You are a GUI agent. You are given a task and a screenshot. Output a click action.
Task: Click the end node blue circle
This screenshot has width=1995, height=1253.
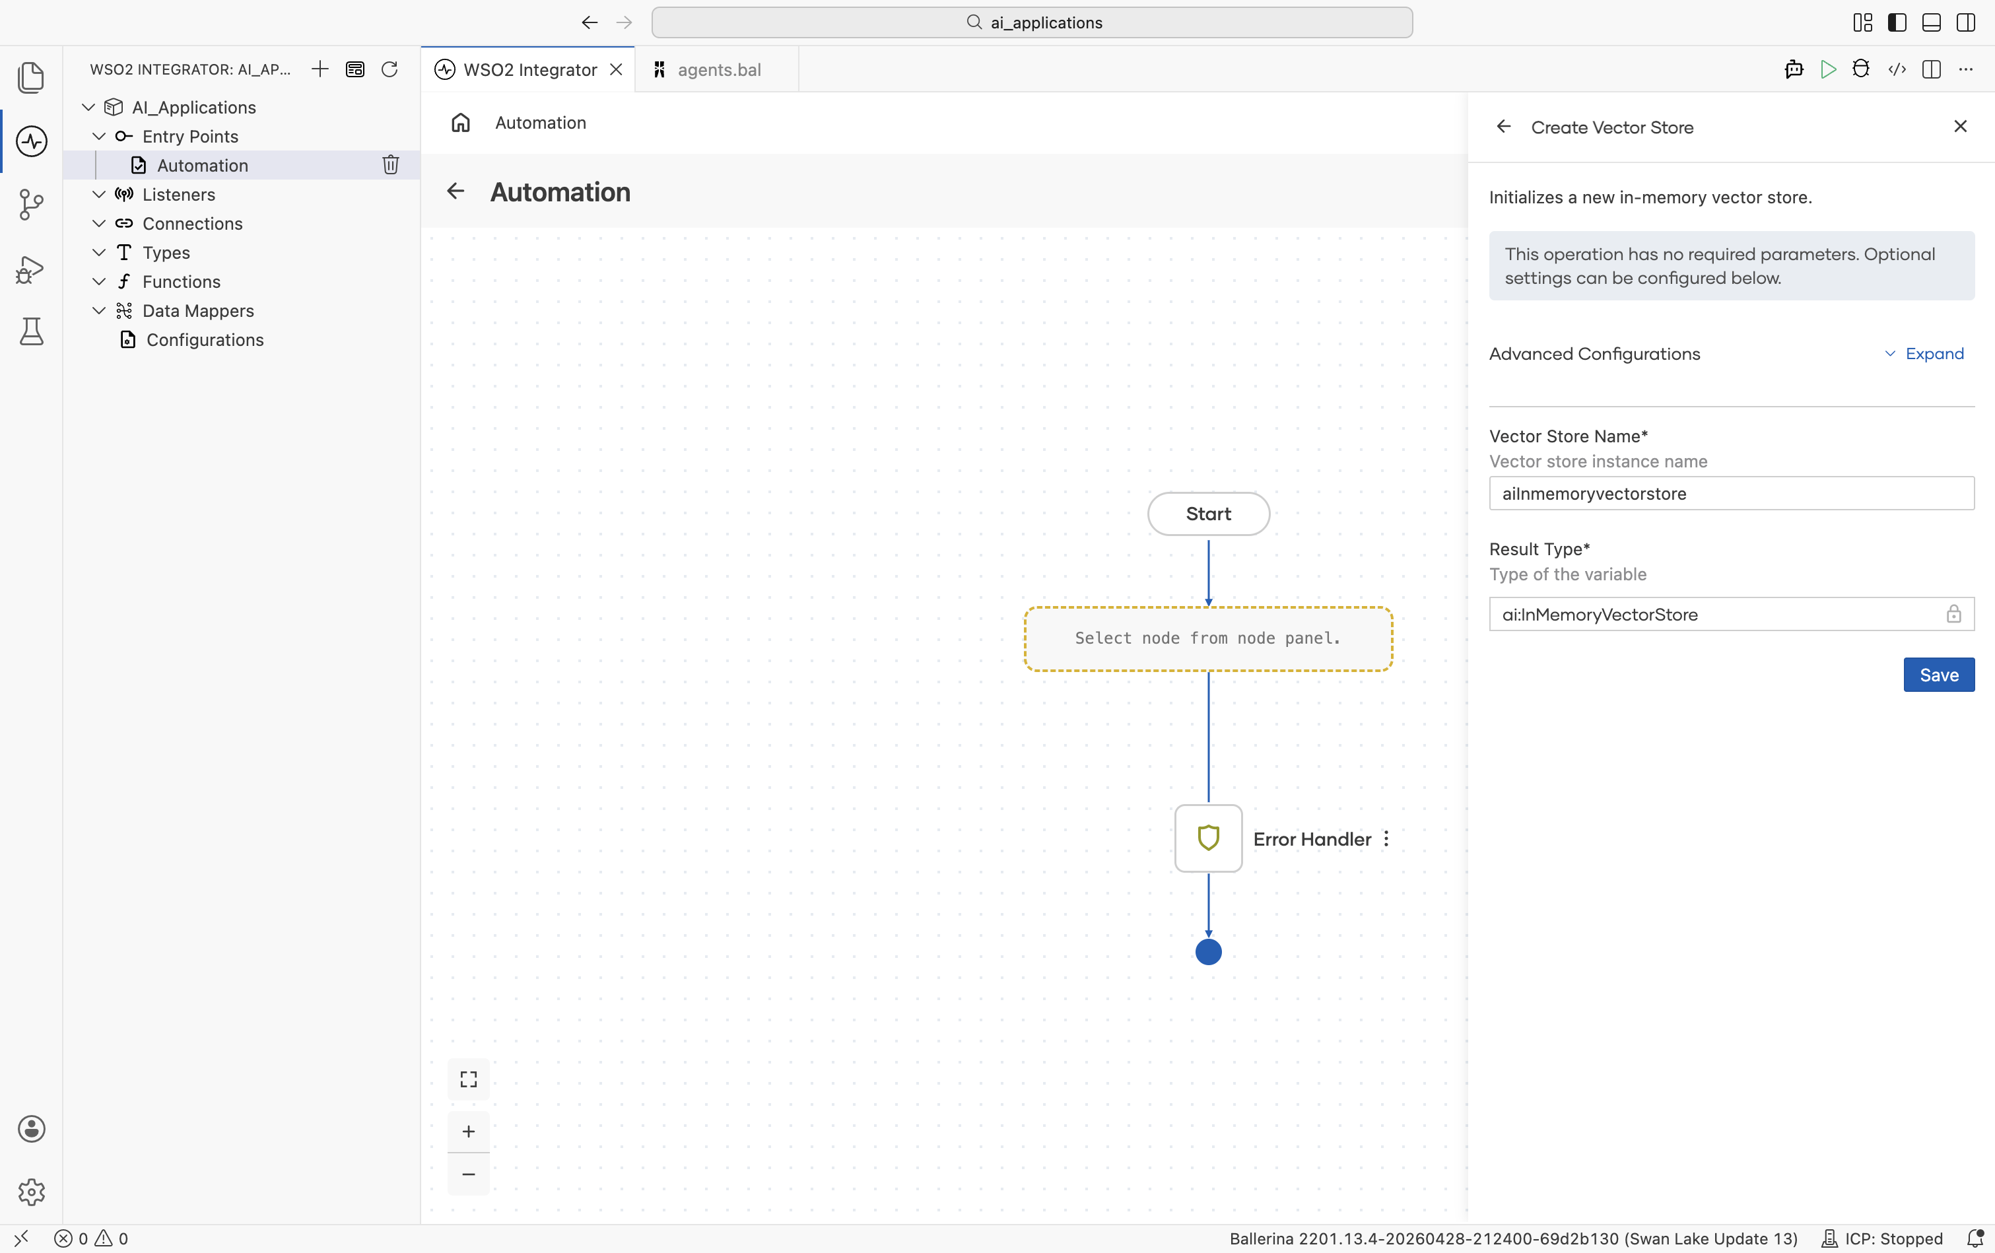tap(1208, 952)
